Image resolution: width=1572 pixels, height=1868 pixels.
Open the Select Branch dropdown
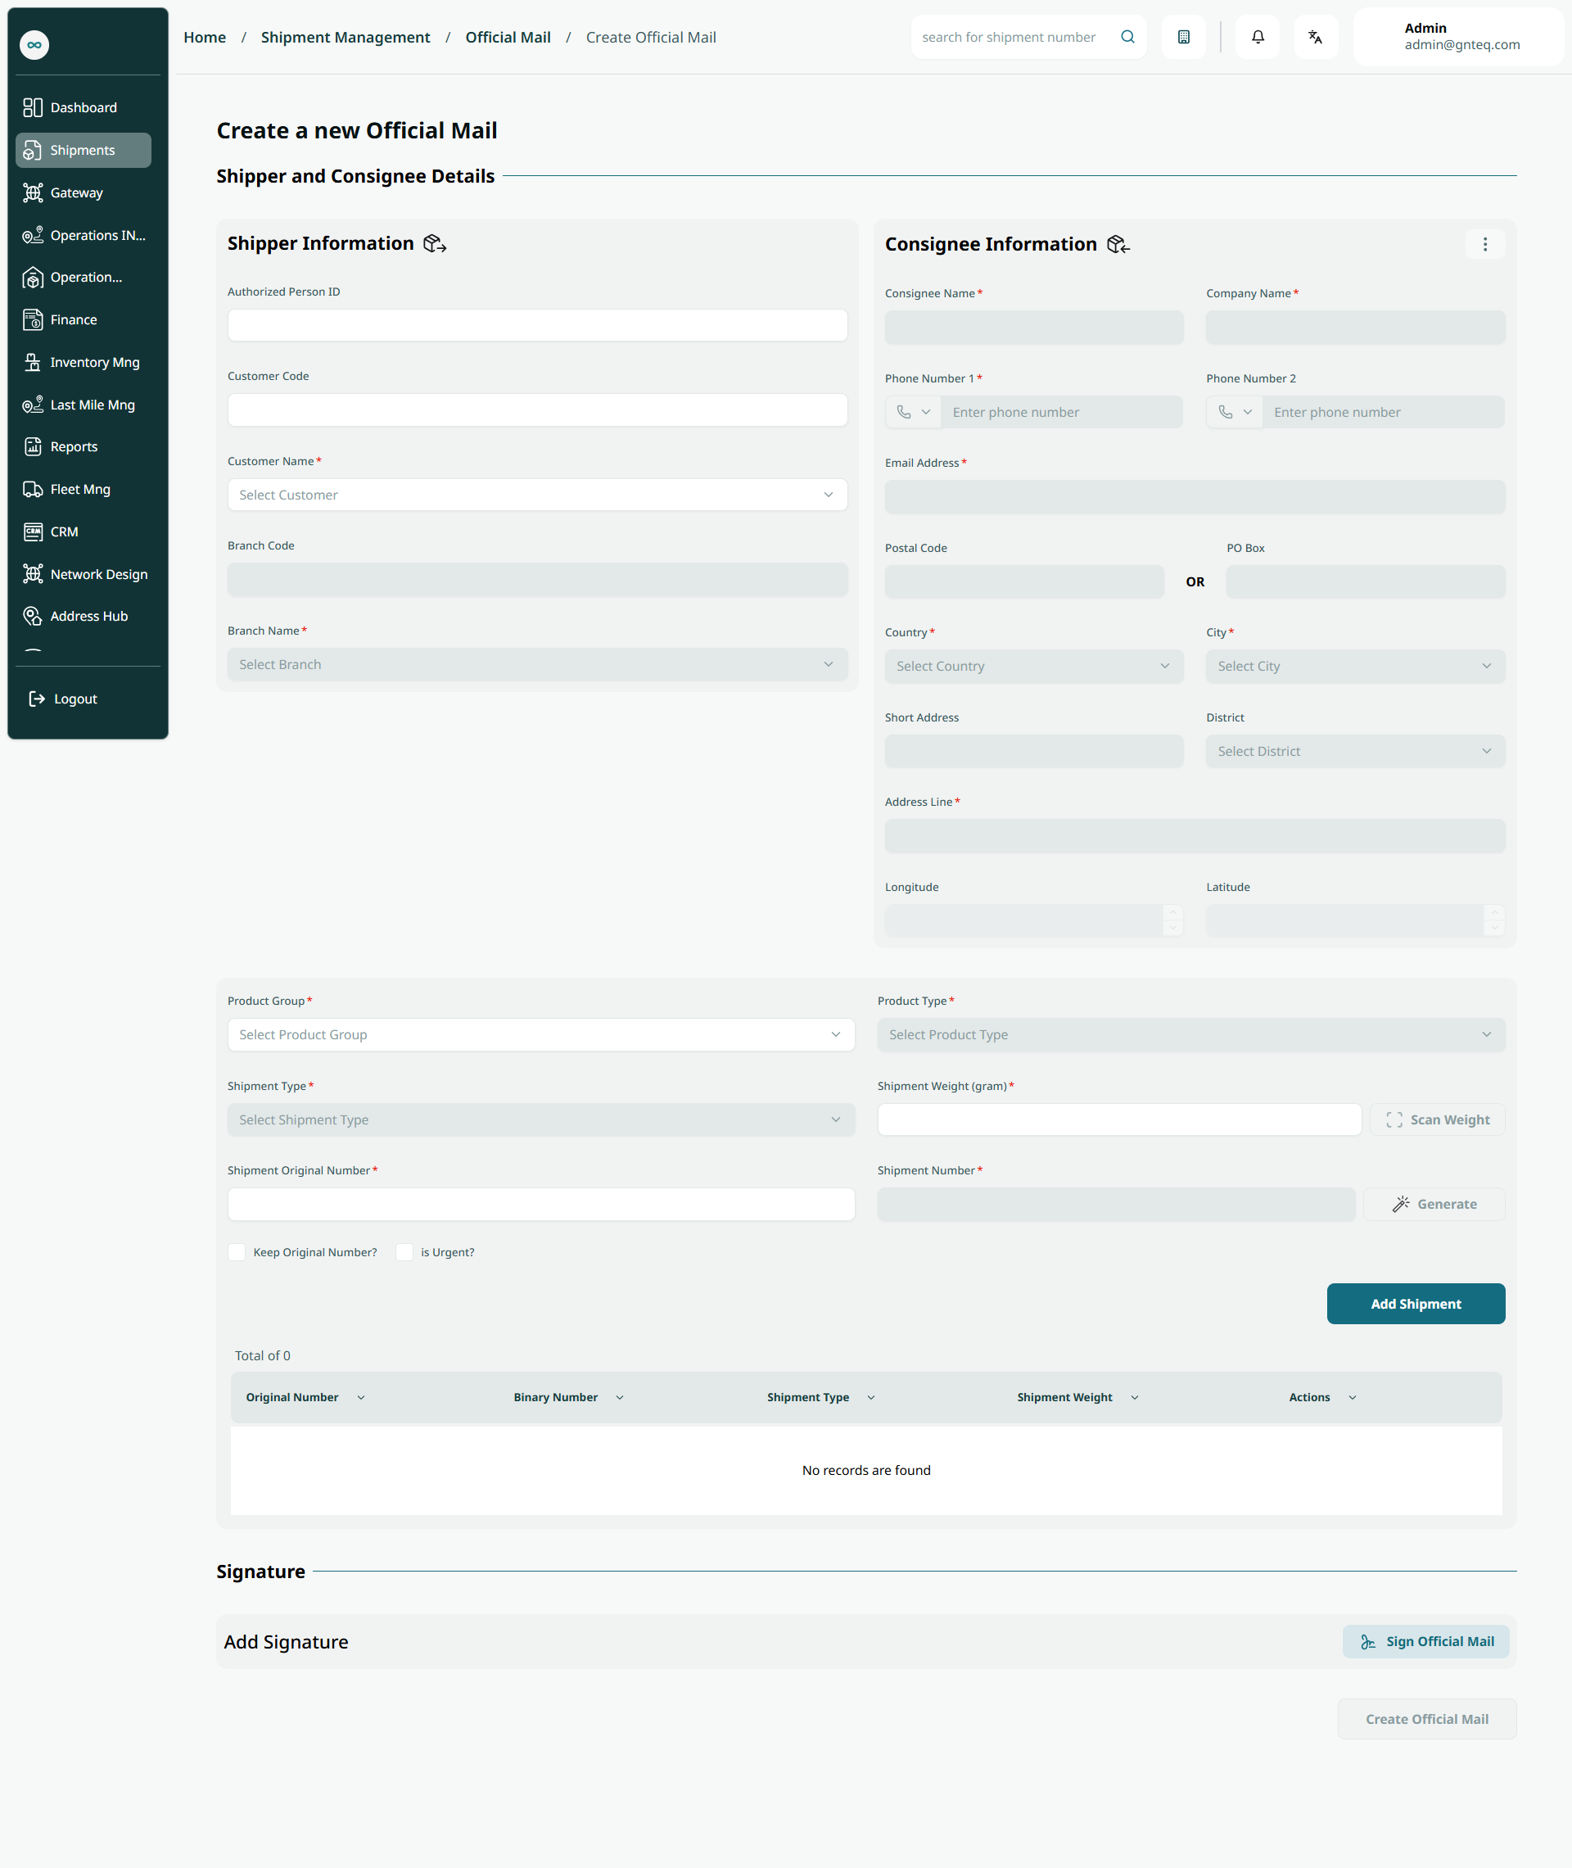[537, 665]
